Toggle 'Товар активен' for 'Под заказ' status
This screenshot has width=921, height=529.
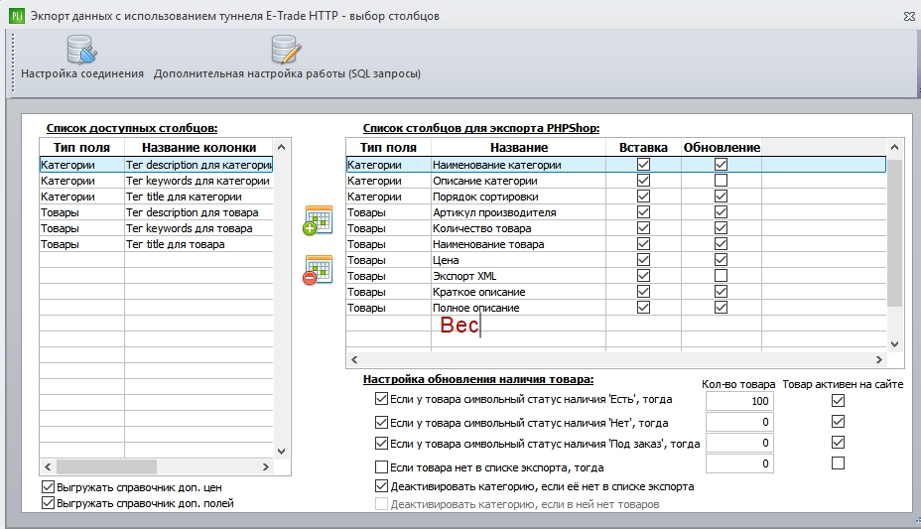pos(839,442)
